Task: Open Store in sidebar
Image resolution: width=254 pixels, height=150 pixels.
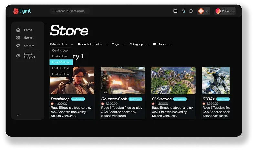Action: [x=28, y=38]
